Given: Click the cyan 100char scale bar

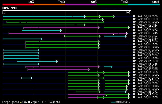Looking at the screenshot, I should [x=113, y=102].
